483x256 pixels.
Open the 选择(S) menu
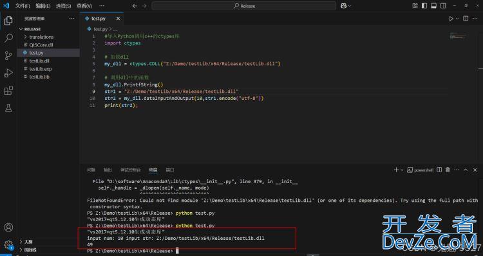(64, 6)
